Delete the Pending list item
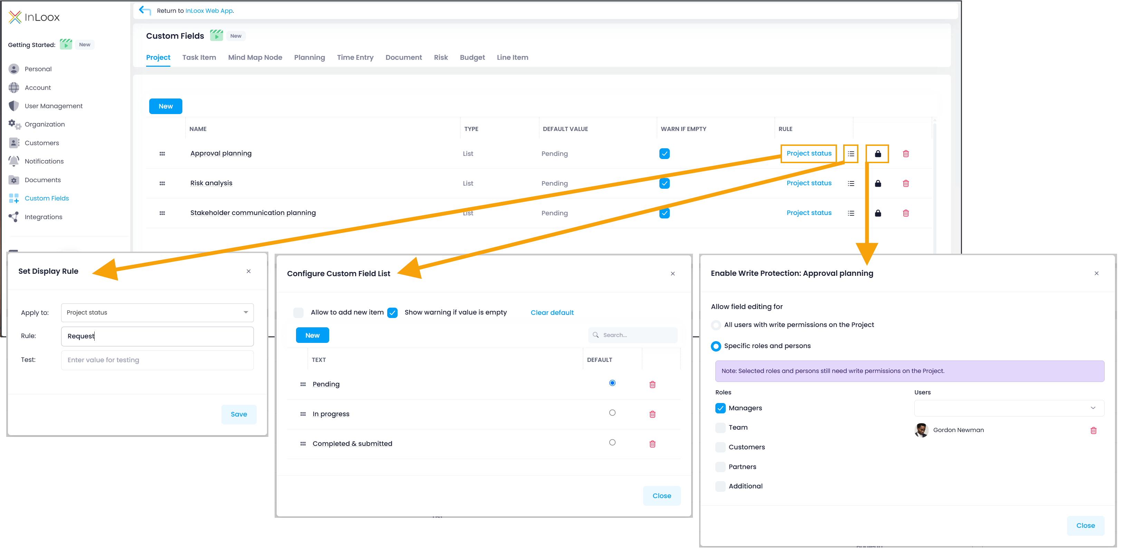The height and width of the screenshot is (552, 1125). [x=652, y=384]
